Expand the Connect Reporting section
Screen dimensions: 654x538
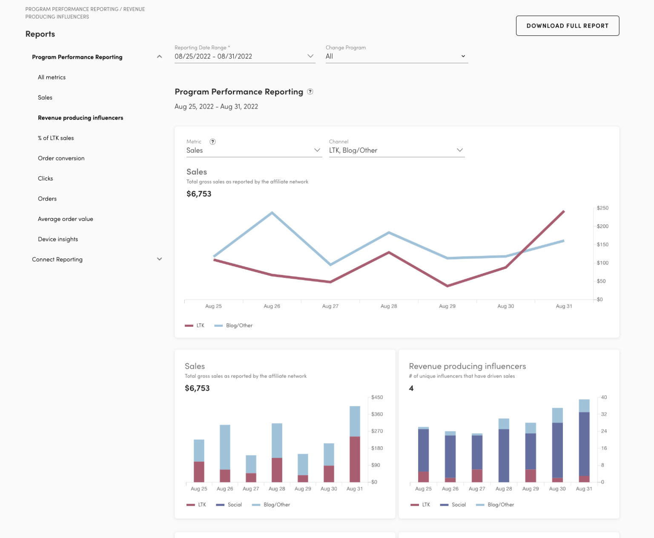(x=160, y=259)
